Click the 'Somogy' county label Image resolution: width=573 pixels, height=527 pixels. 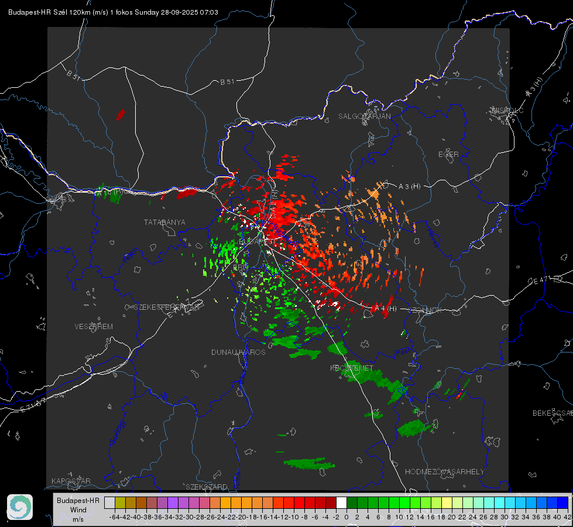118,432
